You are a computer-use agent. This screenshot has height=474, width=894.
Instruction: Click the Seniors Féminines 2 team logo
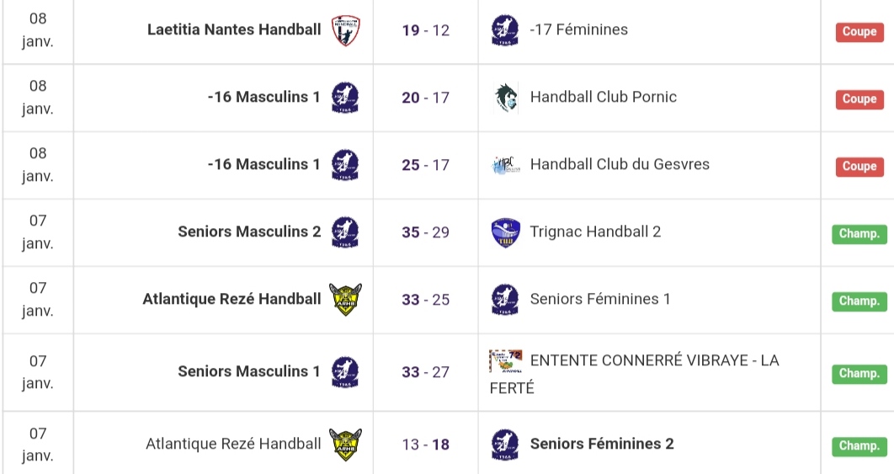click(505, 445)
